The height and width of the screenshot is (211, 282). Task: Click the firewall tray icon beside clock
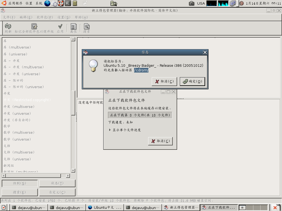coord(242,3)
